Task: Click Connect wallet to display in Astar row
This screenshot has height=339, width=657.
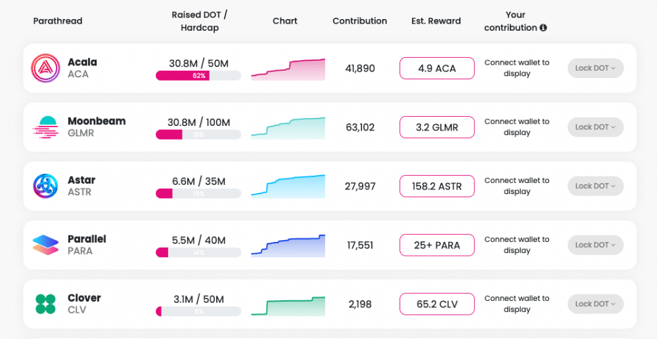Action: (x=516, y=186)
